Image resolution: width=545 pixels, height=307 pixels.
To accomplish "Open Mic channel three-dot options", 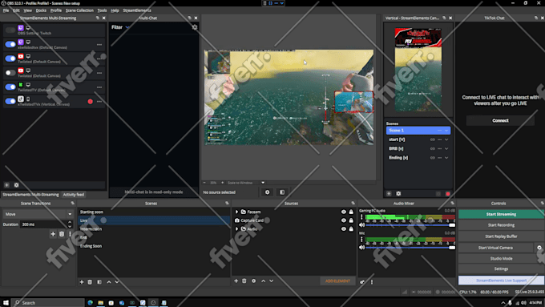I will click(361, 239).
